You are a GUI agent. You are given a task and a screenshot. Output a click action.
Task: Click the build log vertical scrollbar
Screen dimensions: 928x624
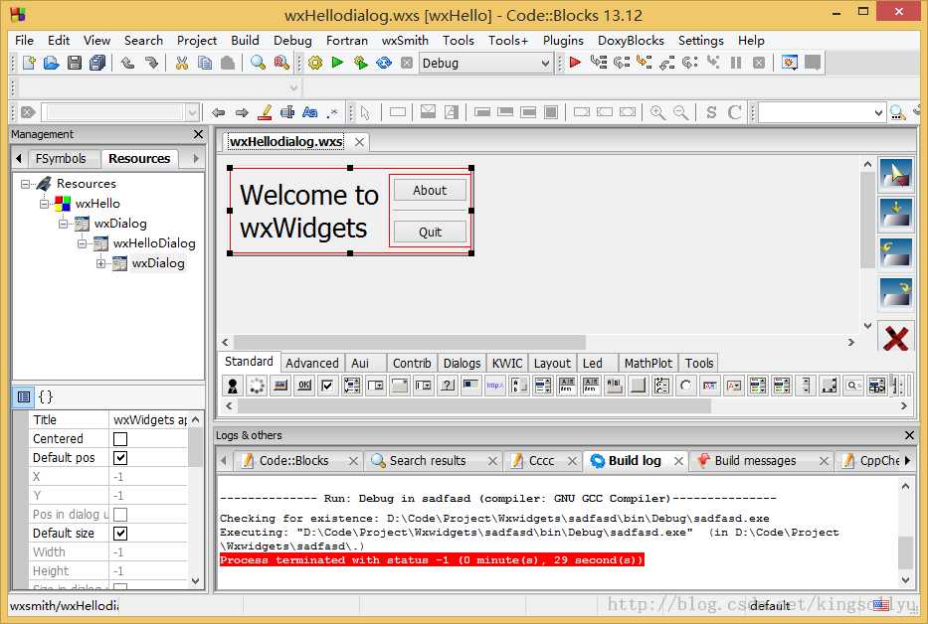click(905, 551)
